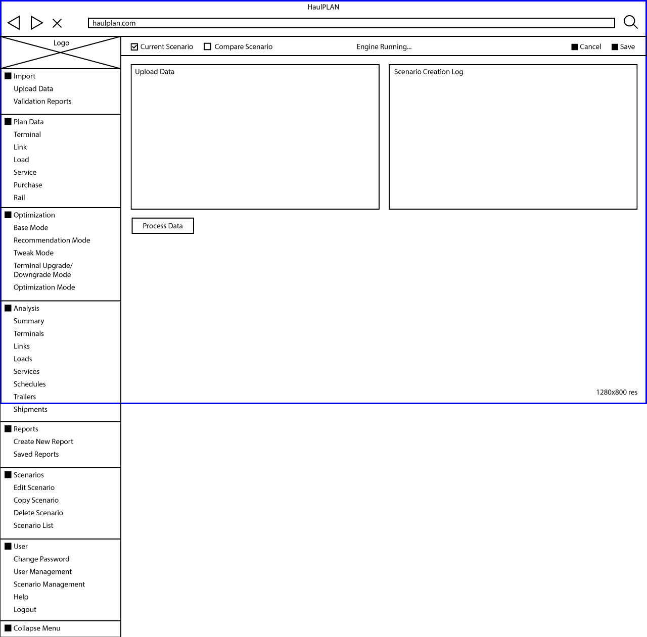The image size is (647, 637).
Task: Open Recommendation Mode
Action: point(52,240)
